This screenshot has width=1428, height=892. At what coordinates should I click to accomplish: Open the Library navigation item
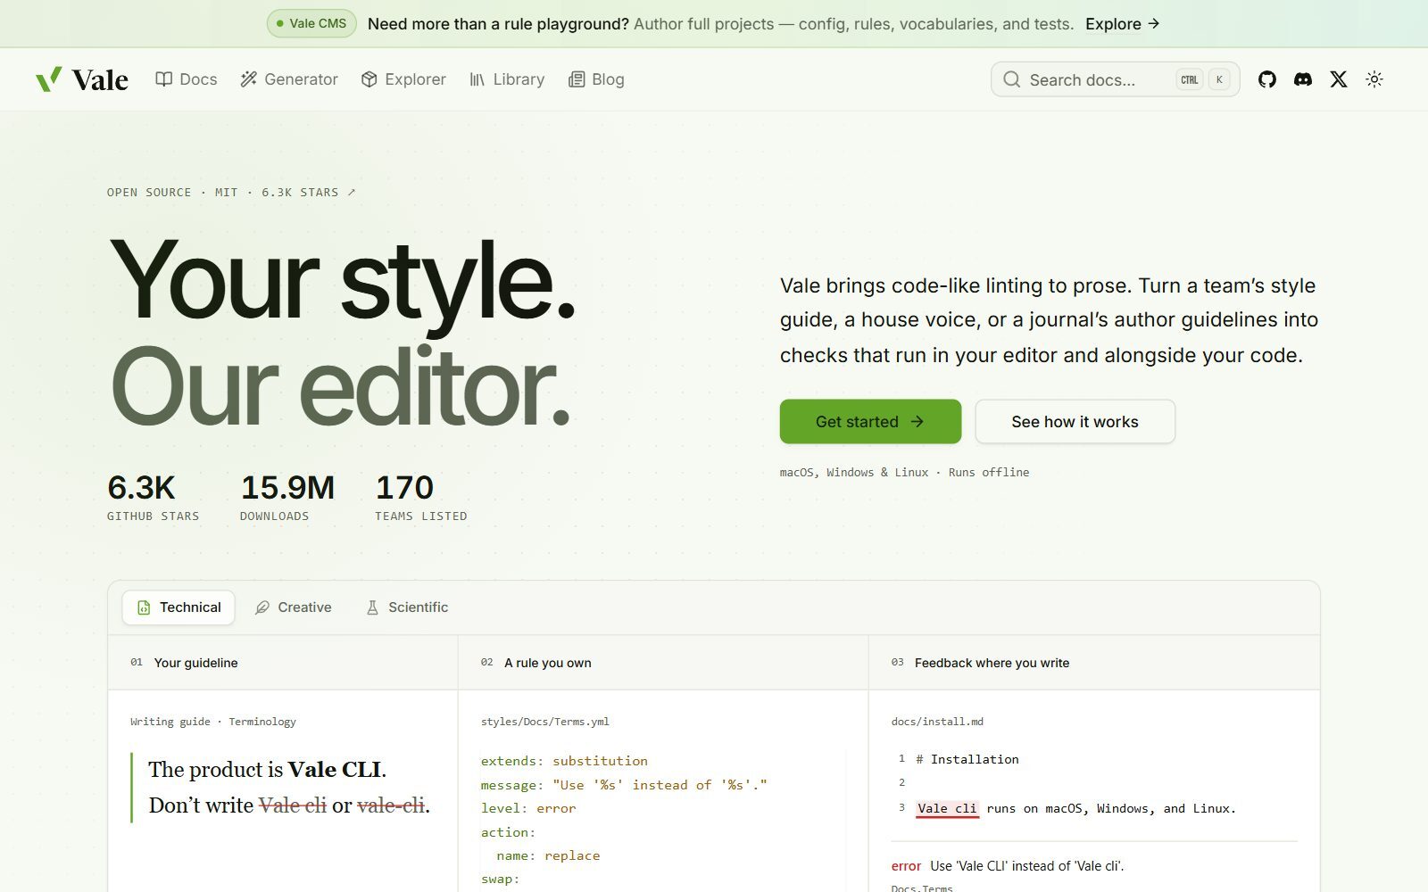click(507, 79)
